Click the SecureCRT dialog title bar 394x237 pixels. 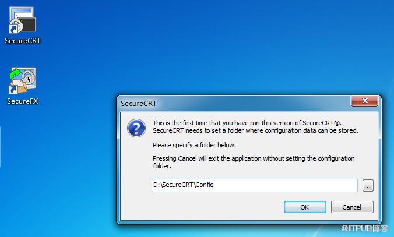pyautogui.click(x=234, y=104)
